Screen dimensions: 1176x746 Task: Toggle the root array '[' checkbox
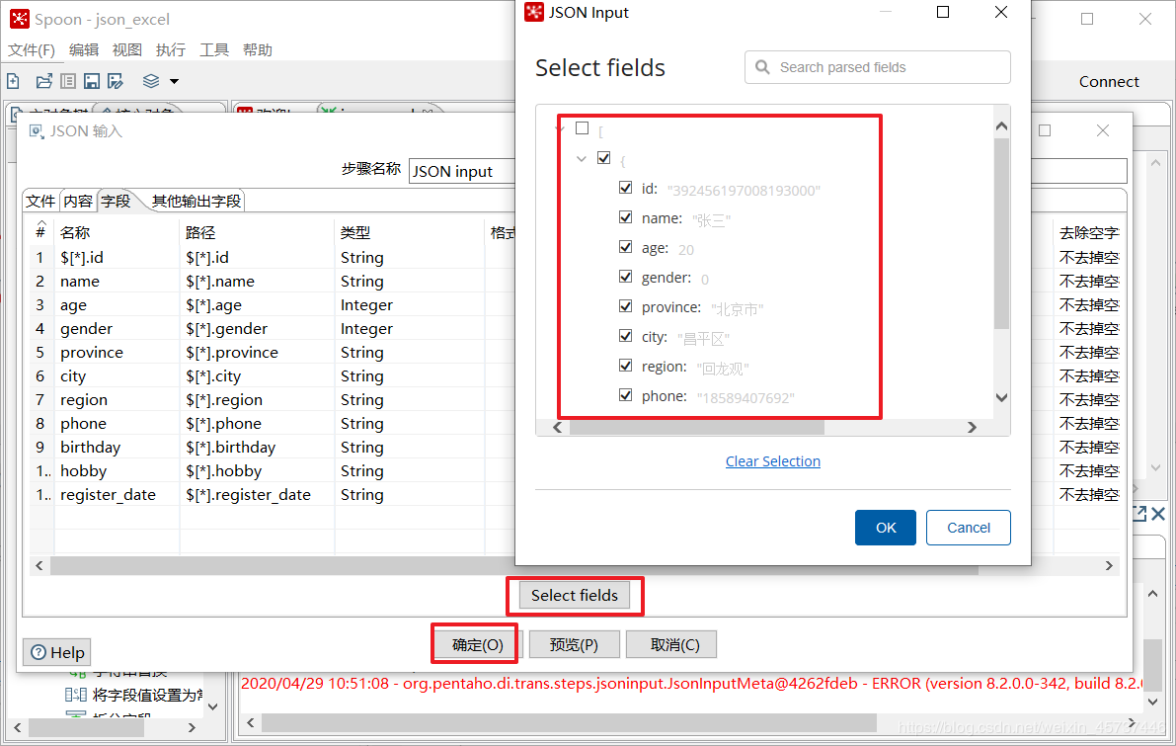coord(582,128)
